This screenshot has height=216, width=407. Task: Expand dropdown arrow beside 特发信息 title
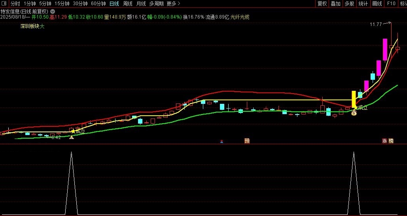click(x=53, y=11)
